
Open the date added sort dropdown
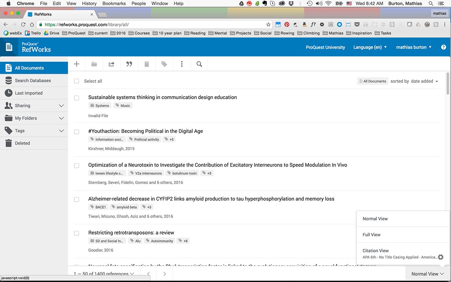click(425, 81)
